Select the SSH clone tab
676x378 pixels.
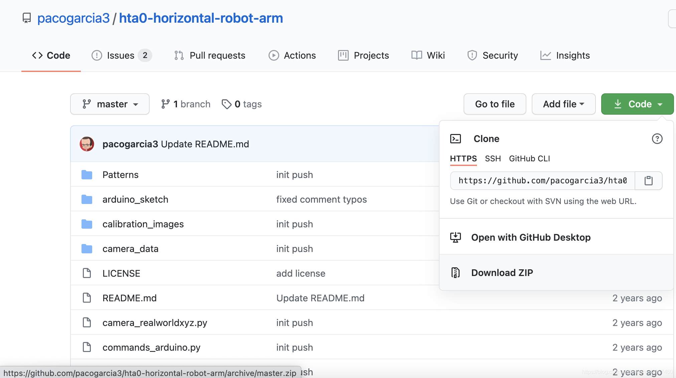click(493, 159)
